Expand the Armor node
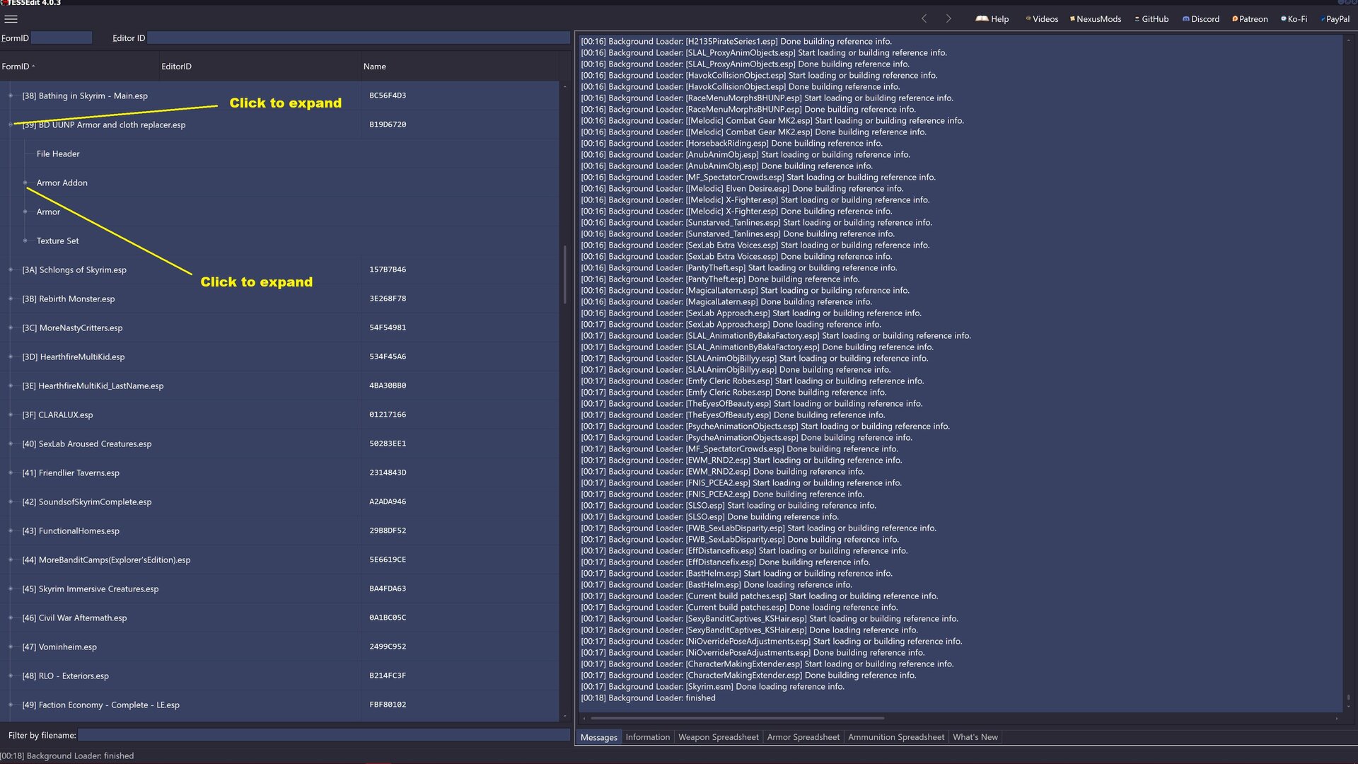Viewport: 1358px width, 764px height. [25, 212]
